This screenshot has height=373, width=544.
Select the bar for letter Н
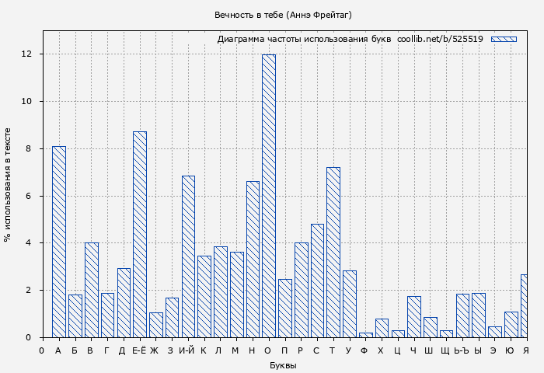(x=253, y=259)
